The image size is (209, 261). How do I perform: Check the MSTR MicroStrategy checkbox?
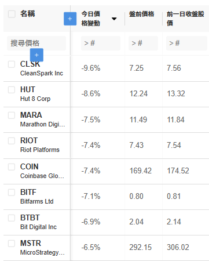tap(12, 244)
